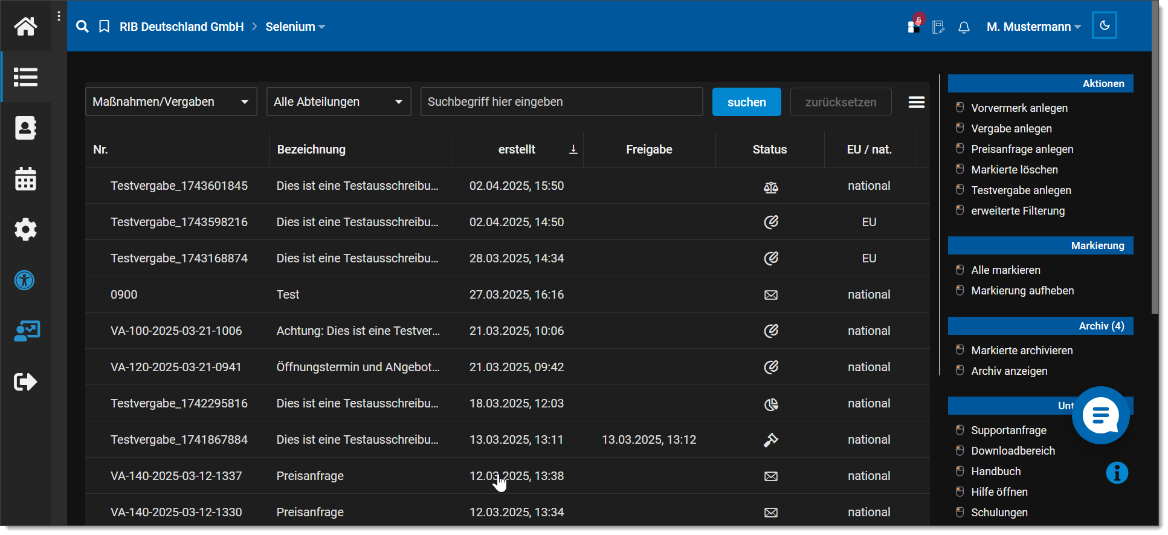This screenshot has height=535, width=1168.
Task: Sort by Freigabe column header
Action: pos(649,149)
